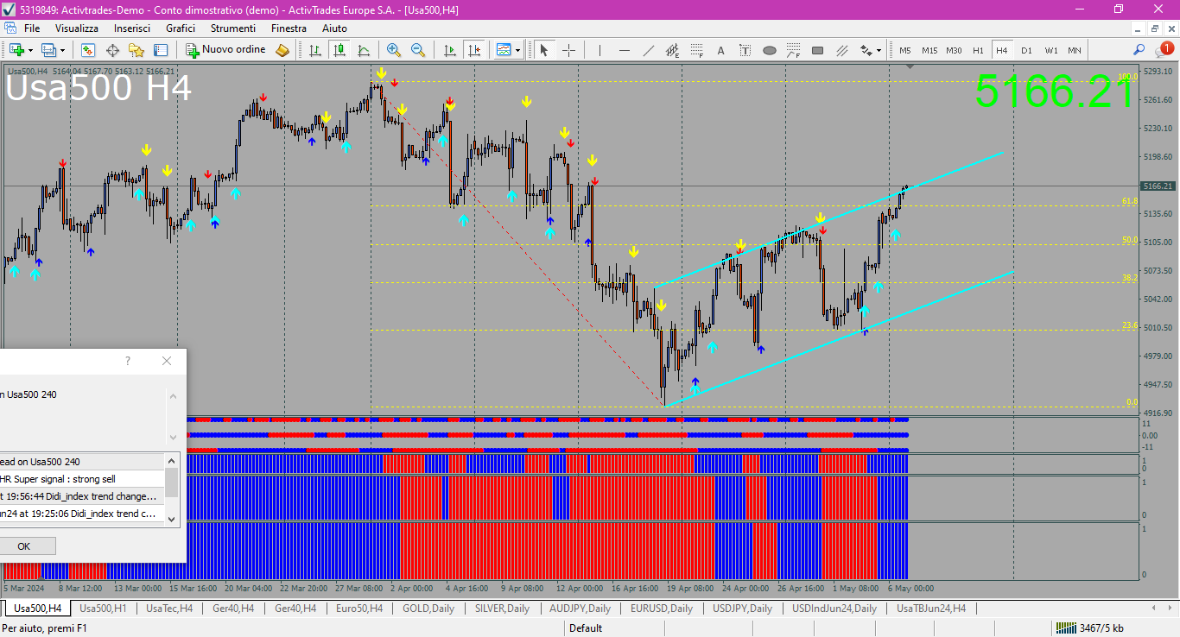This screenshot has height=637, width=1180.
Task: Open the Grafici menu
Action: click(181, 28)
